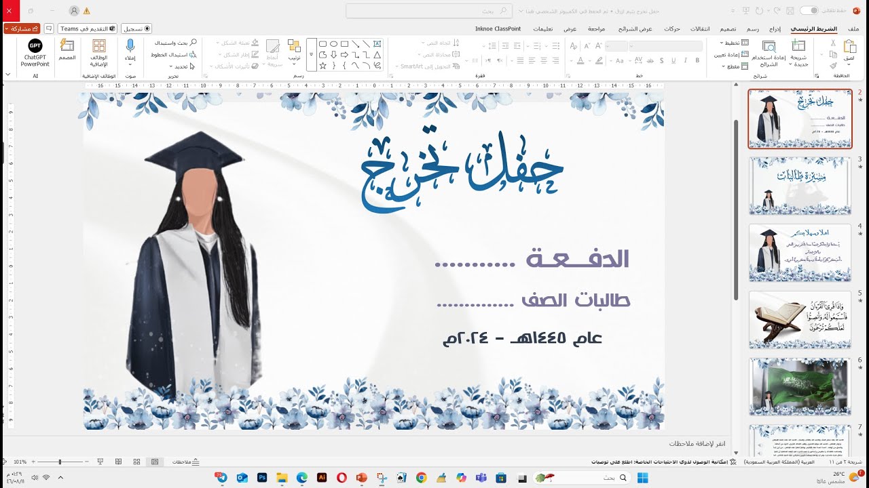
Task: Open the Share (مشاركة) dropdown arrow
Action: 8,28
